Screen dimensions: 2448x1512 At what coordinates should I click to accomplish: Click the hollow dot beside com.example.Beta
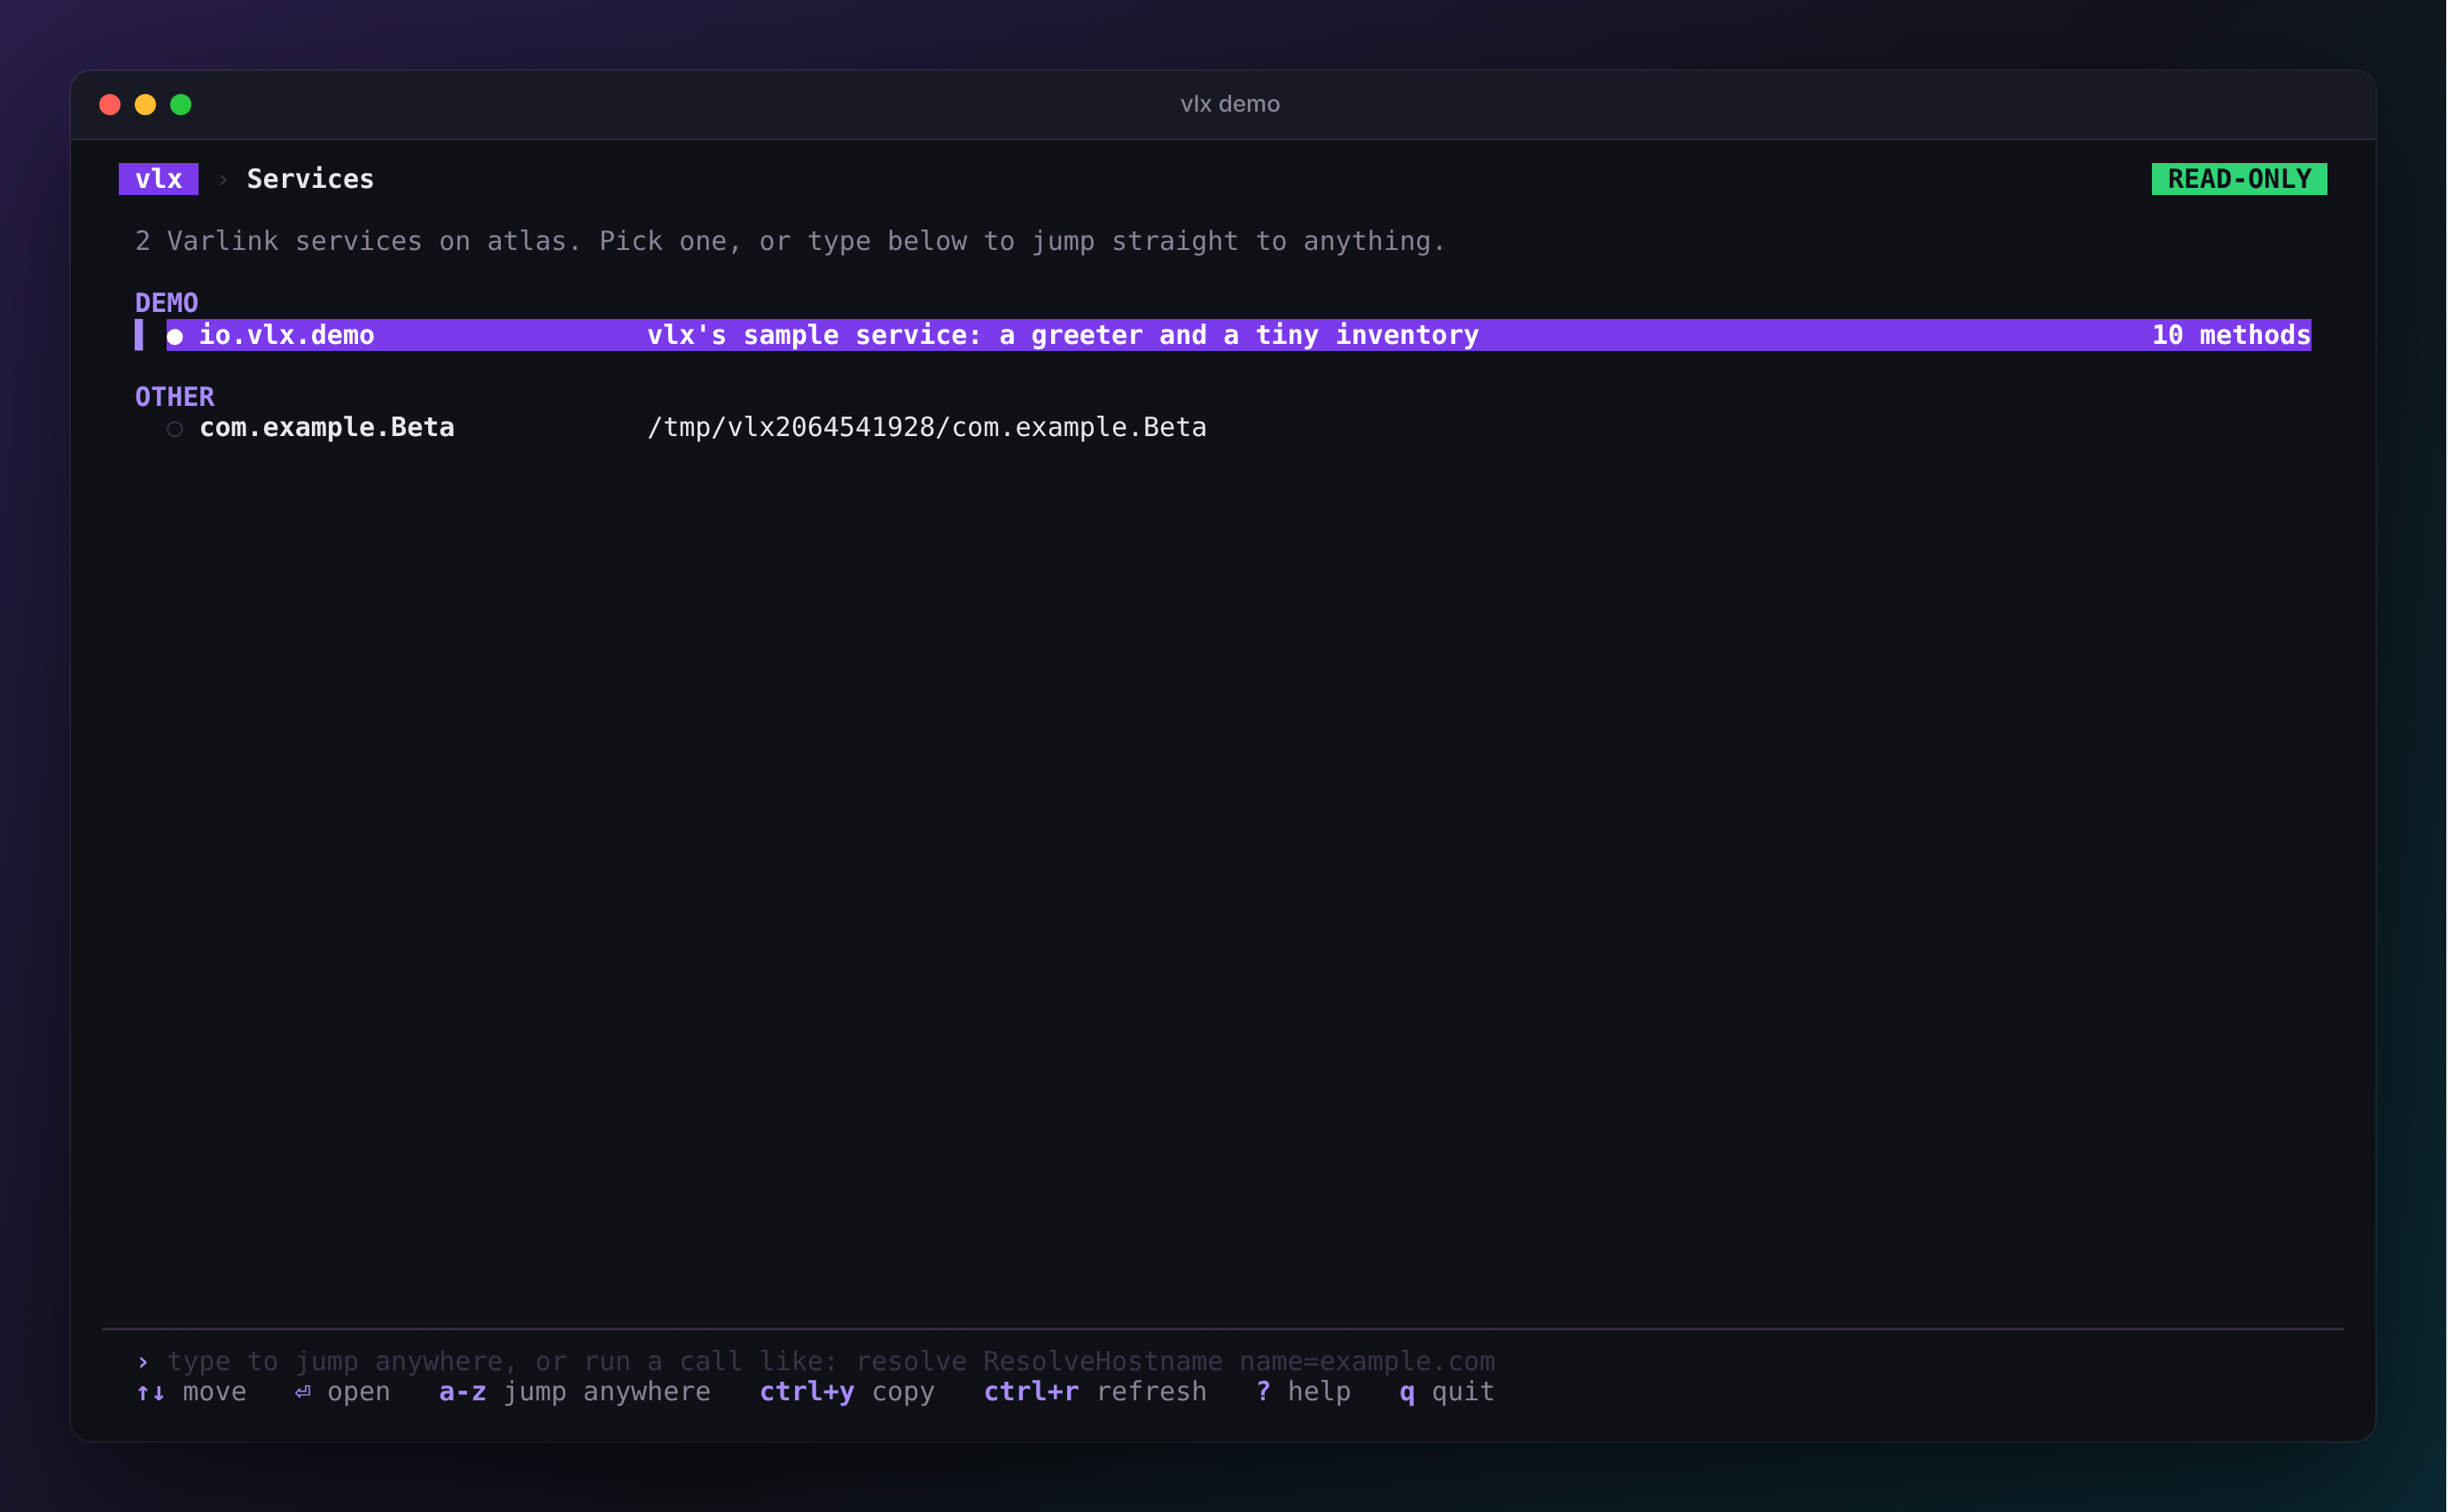point(175,429)
